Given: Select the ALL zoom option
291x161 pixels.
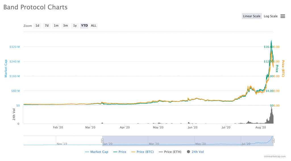Looking at the screenshot, I should 93,26.
